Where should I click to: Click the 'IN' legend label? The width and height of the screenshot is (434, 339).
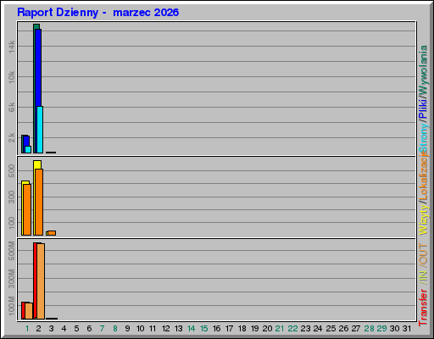click(424, 276)
